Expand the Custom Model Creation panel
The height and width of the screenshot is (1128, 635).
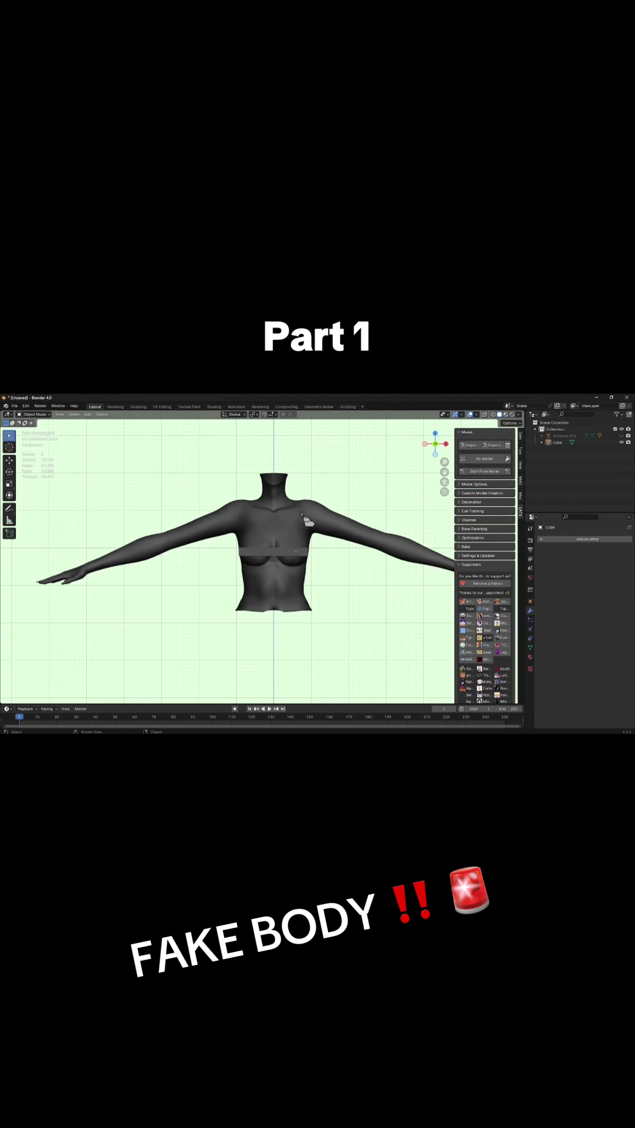pyautogui.click(x=485, y=493)
